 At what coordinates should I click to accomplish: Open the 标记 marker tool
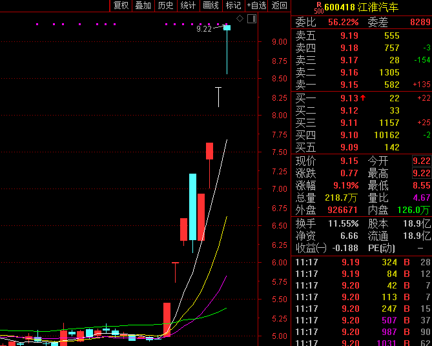click(x=233, y=6)
